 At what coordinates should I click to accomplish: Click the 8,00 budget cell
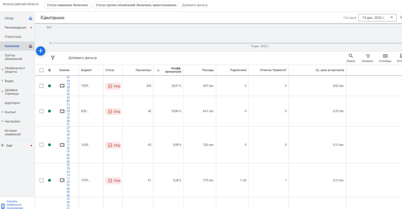click(x=85, y=111)
